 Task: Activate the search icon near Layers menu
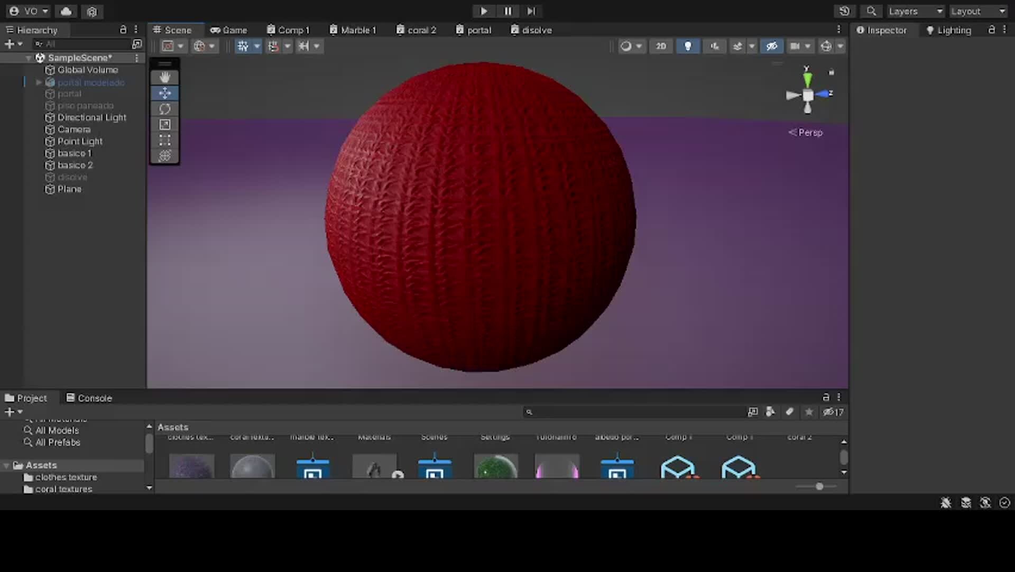coord(870,11)
